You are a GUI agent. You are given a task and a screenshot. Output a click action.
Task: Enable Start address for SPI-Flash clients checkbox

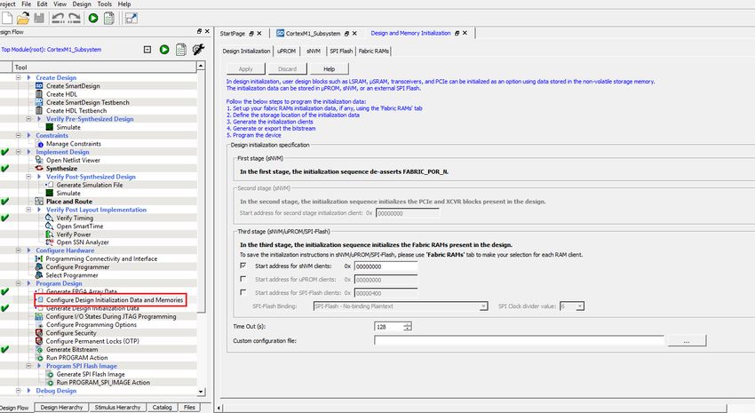(x=243, y=292)
